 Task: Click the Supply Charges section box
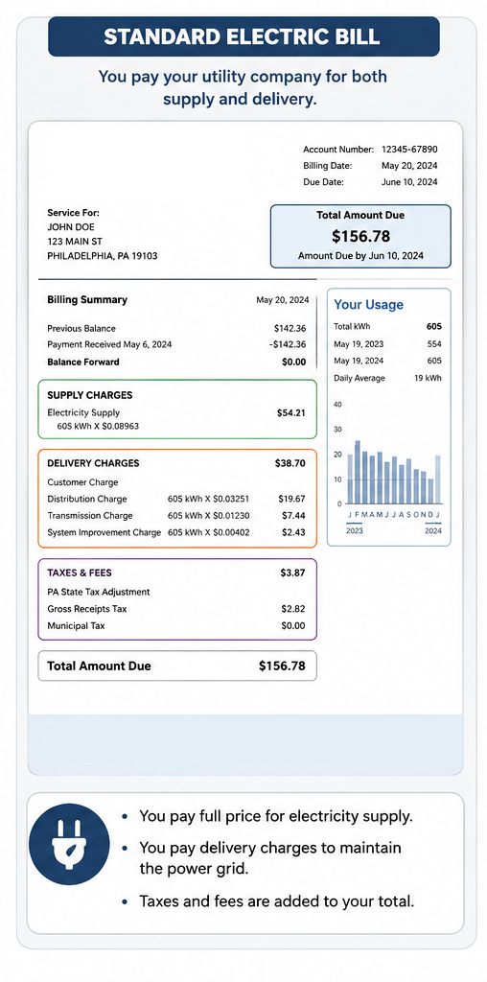(x=177, y=409)
